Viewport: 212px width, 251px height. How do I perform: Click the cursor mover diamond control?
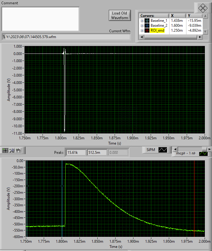pyautogui.click(x=202, y=8)
